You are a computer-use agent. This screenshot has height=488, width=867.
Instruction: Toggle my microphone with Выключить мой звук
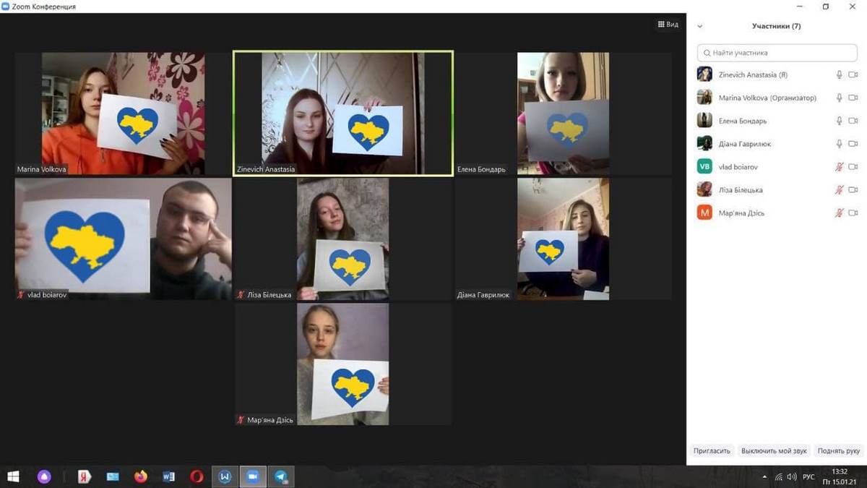point(775,450)
